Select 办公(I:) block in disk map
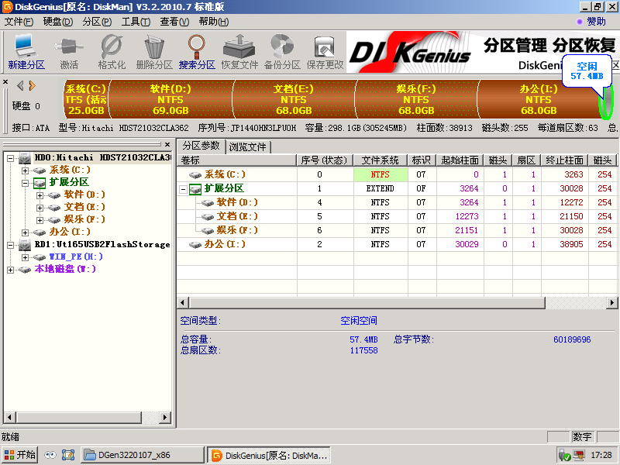The height and width of the screenshot is (465, 620). (539, 100)
